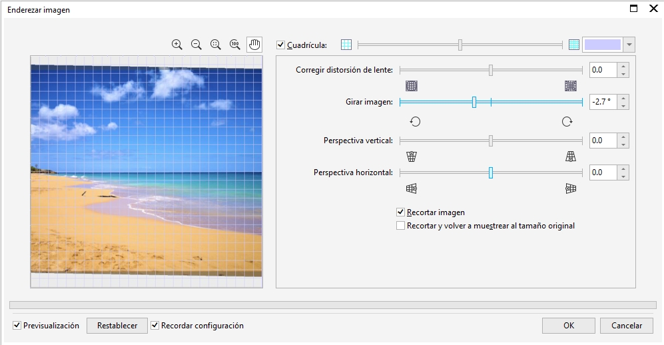The image size is (664, 345).
Task: Click the zoom in magnifier icon
Action: coord(176,45)
